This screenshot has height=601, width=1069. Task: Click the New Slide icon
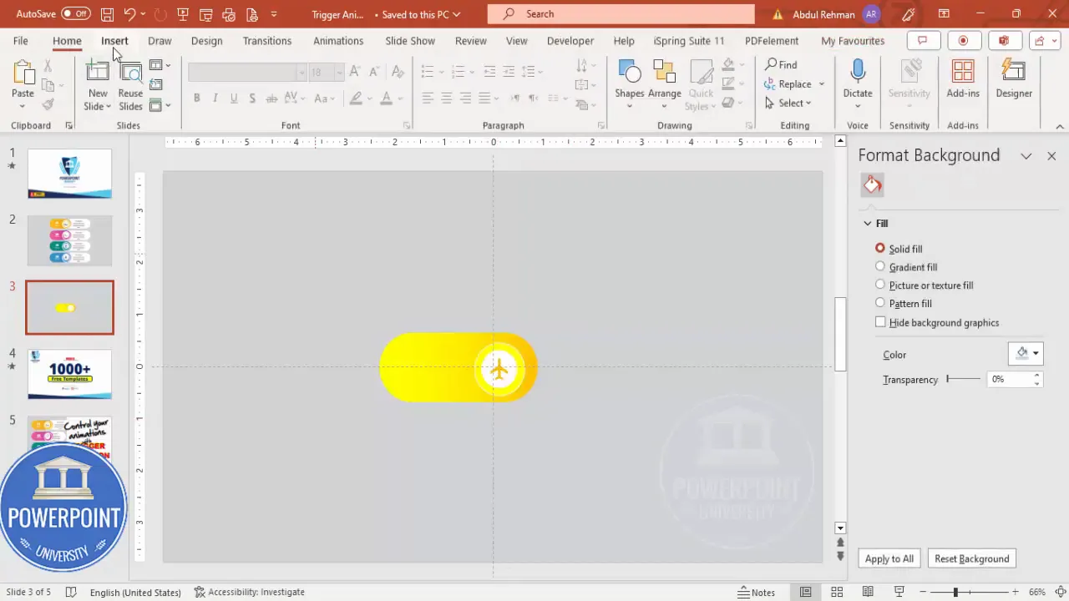98,73
